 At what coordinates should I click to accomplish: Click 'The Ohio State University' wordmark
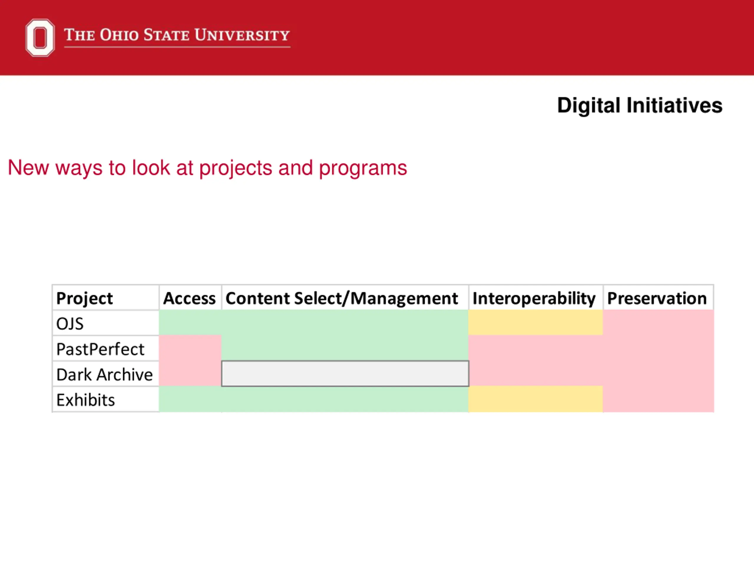pos(177,35)
